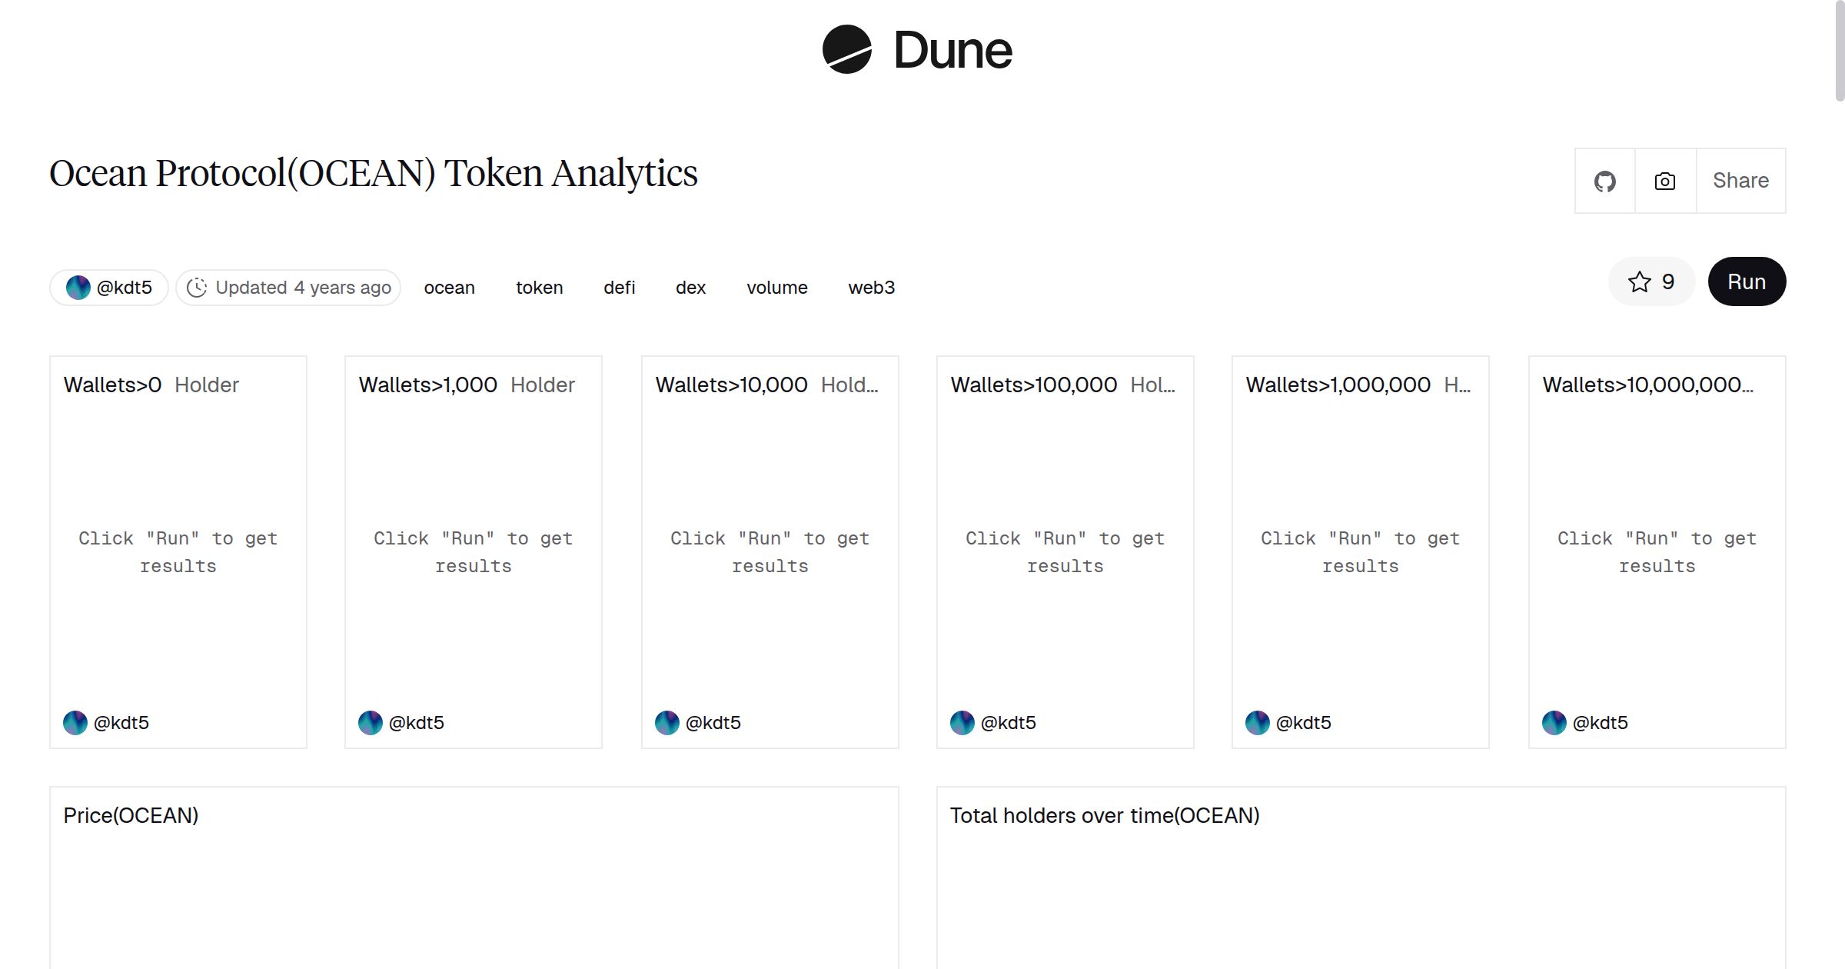Select the ocean tag
Image resolution: width=1845 pixels, height=969 pixels.
450,287
